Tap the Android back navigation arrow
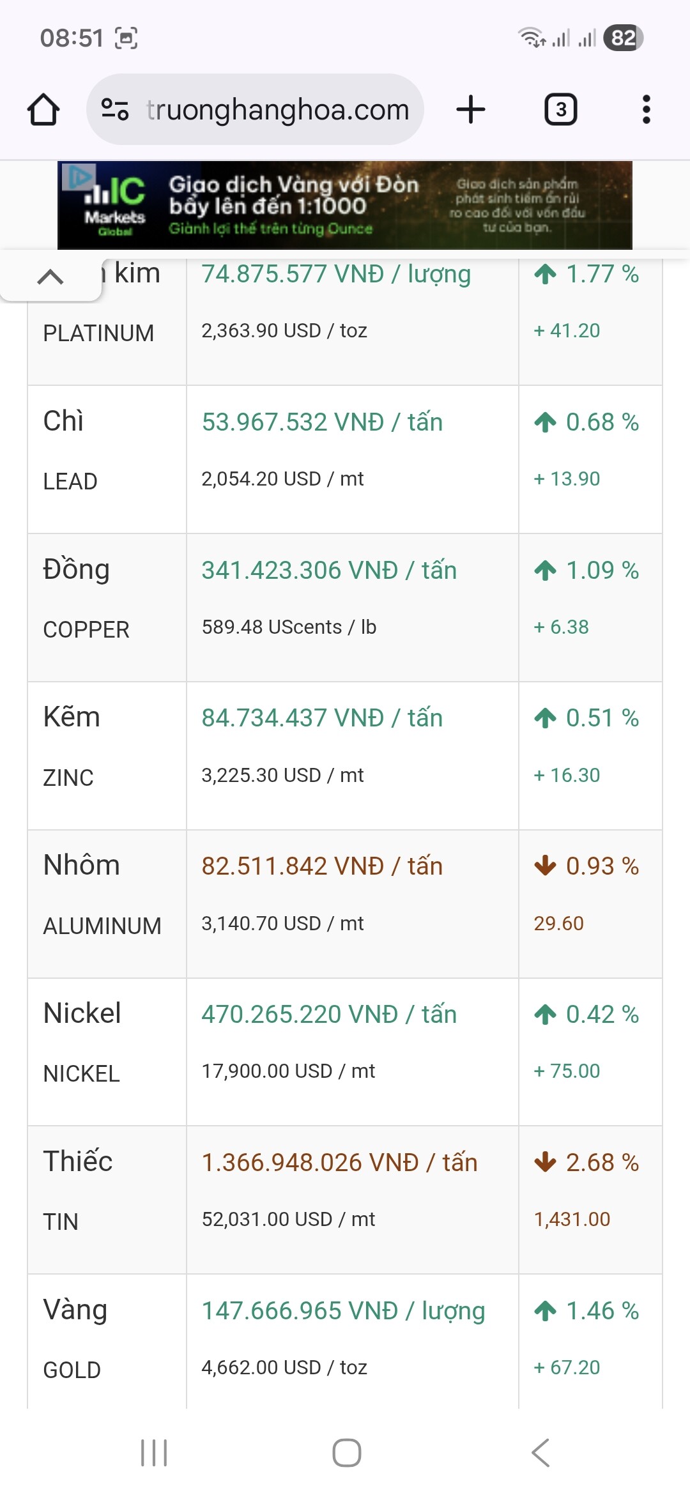The image size is (690, 1495). point(540,1453)
